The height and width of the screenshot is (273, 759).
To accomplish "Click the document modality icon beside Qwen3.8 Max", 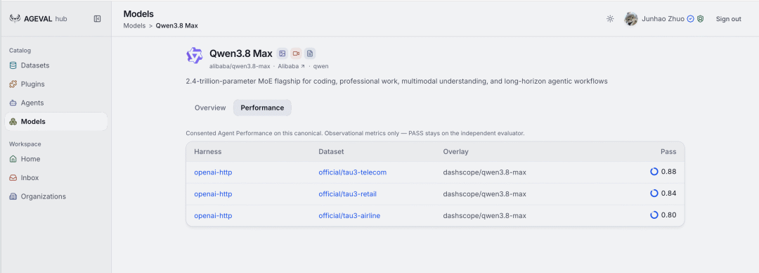I will click(x=310, y=53).
